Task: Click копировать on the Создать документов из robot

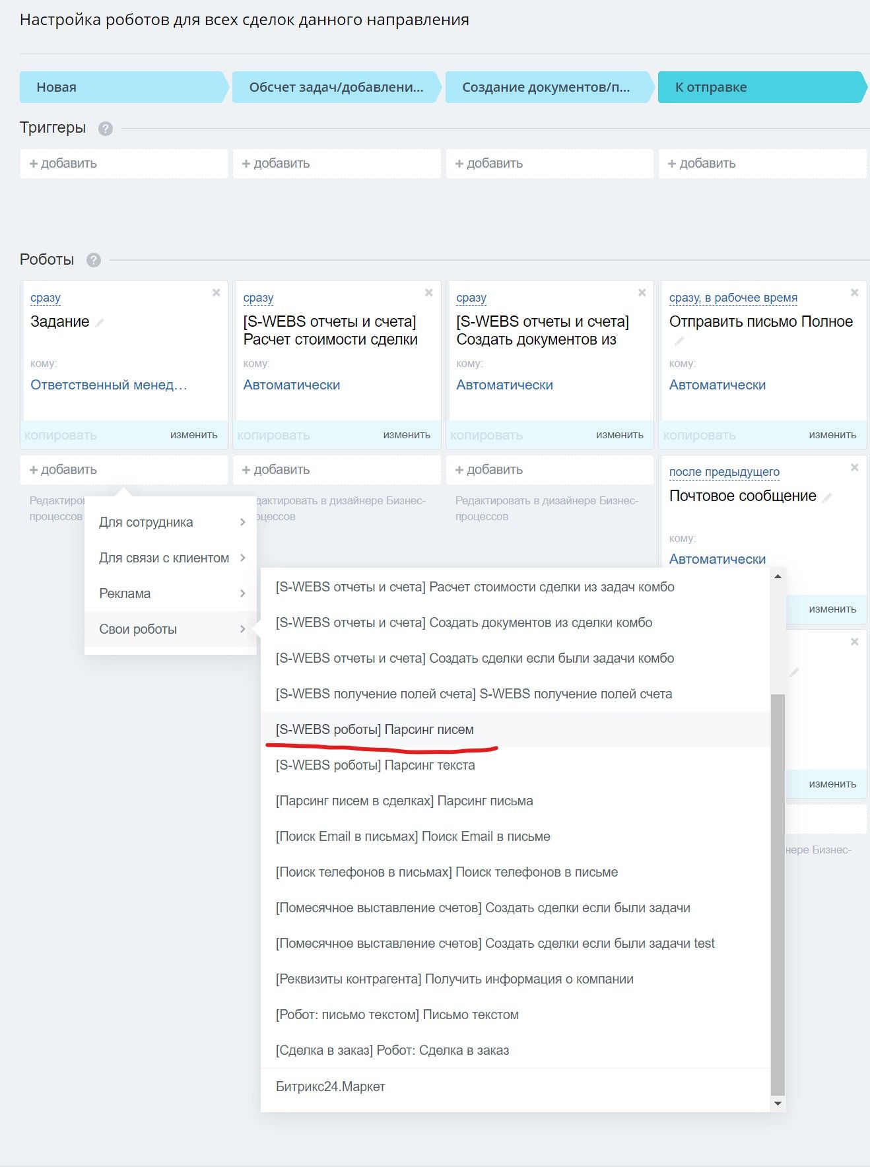Action: [x=486, y=436]
